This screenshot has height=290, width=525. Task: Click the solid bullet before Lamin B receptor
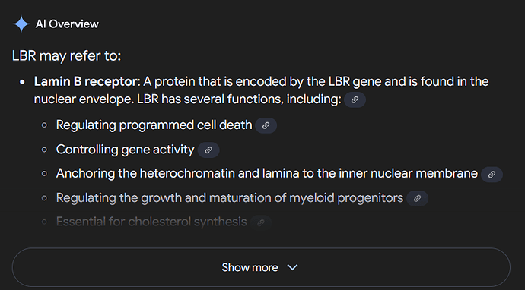[22, 82]
